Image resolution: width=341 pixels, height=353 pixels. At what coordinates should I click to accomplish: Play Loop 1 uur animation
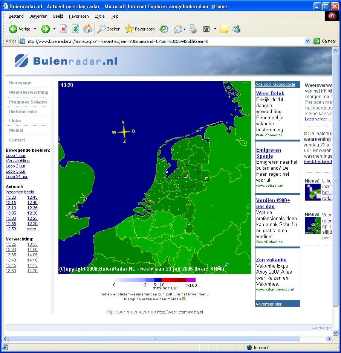(x=15, y=155)
